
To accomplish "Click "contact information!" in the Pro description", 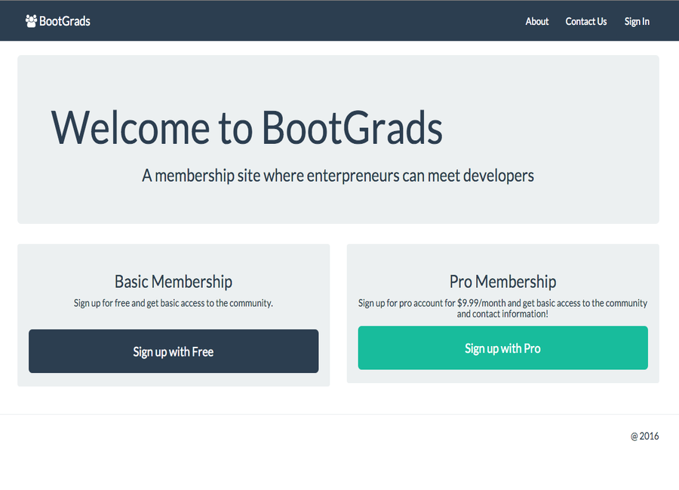I will 502,314.
